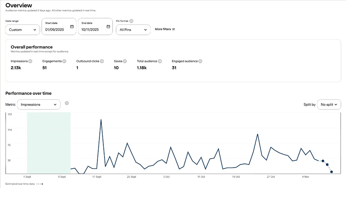
Task: Open the Start date calendar picker
Action: click(x=72, y=26)
